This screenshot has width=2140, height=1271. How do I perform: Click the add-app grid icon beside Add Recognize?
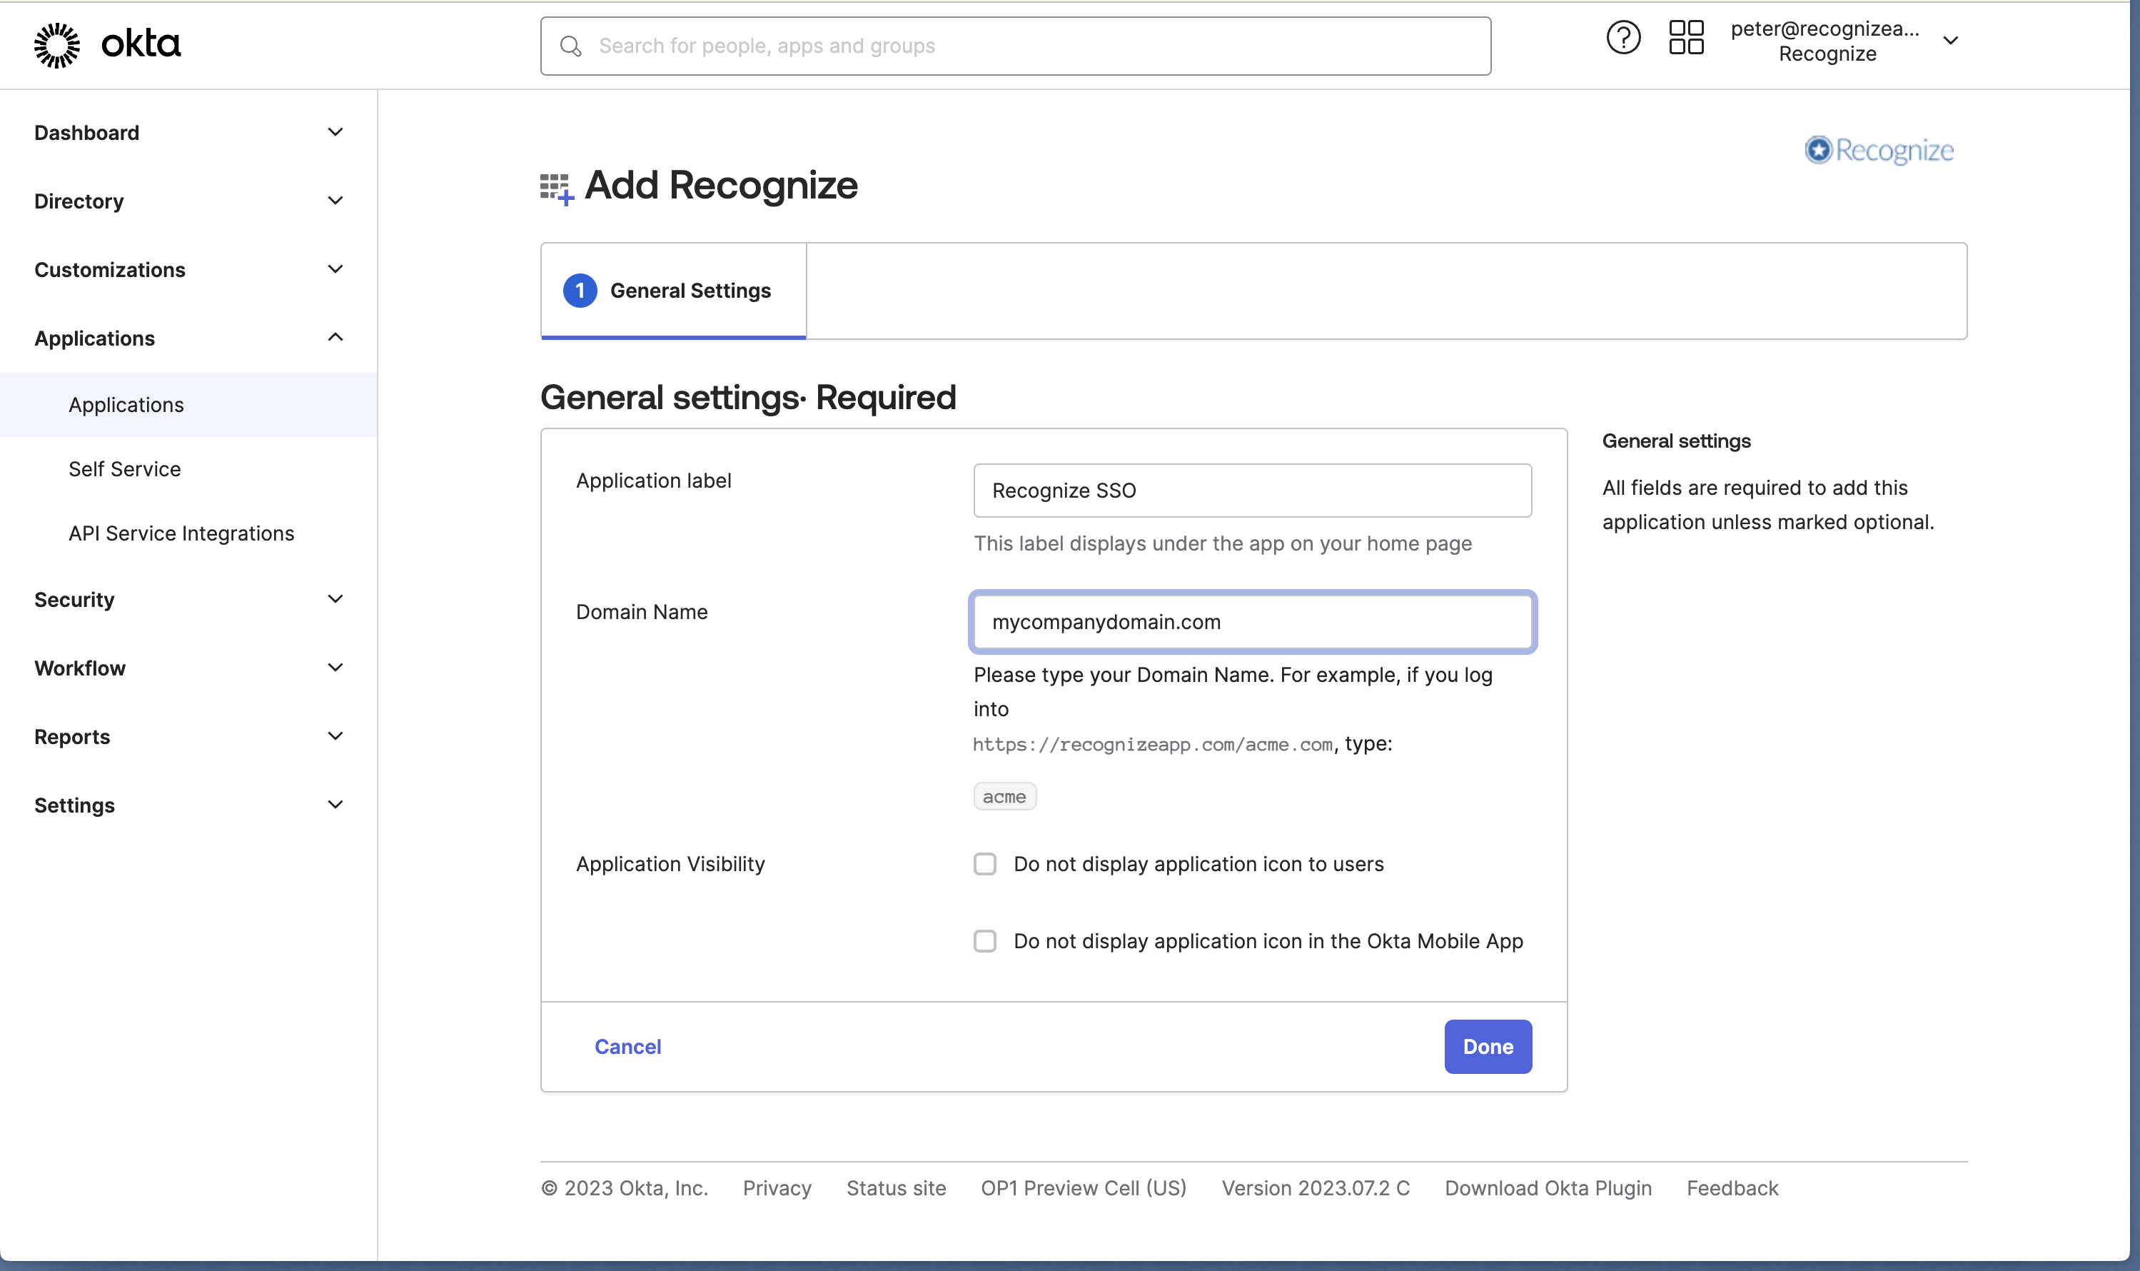click(x=556, y=189)
